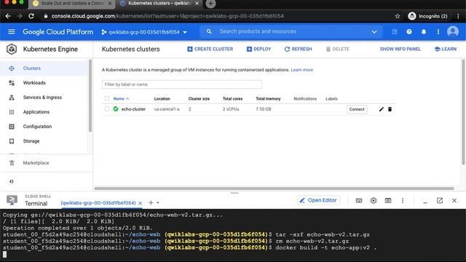Screen dimensions: 466x262
Task: Open the Google Cloud navigation hamburger menu
Action: pyautogui.click(x=12, y=31)
